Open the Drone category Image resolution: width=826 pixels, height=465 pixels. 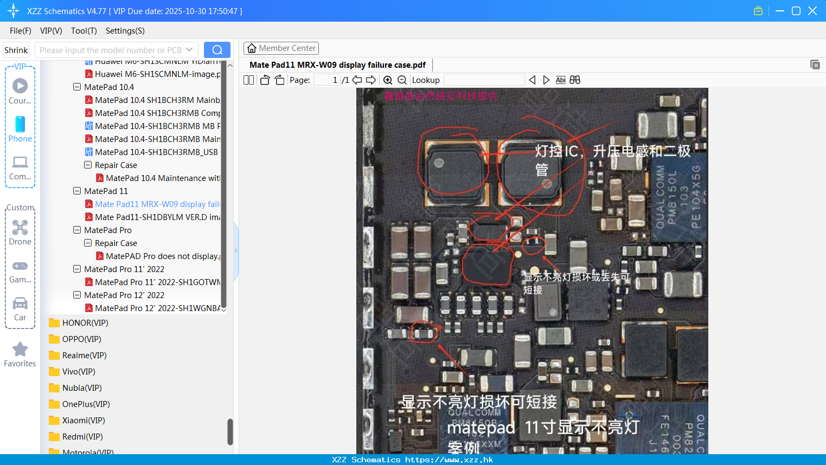pyautogui.click(x=20, y=232)
